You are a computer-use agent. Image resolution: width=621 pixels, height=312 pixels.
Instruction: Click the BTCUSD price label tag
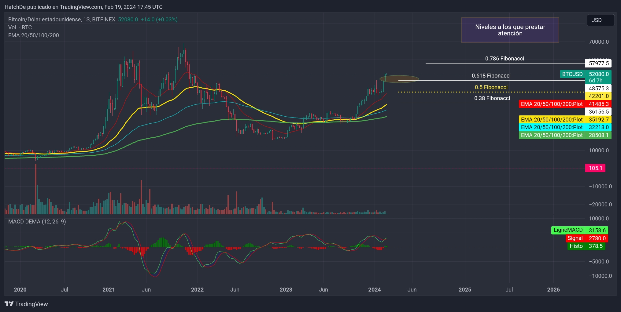pyautogui.click(x=572, y=74)
